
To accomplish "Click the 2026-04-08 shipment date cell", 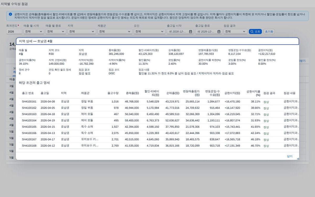I will pyautogui.click(x=48, y=101).
